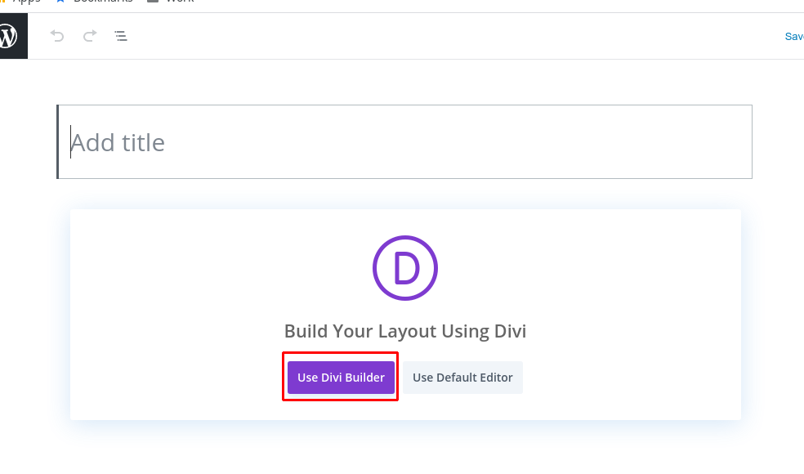
Task: Undo the last edit
Action: [x=57, y=36]
